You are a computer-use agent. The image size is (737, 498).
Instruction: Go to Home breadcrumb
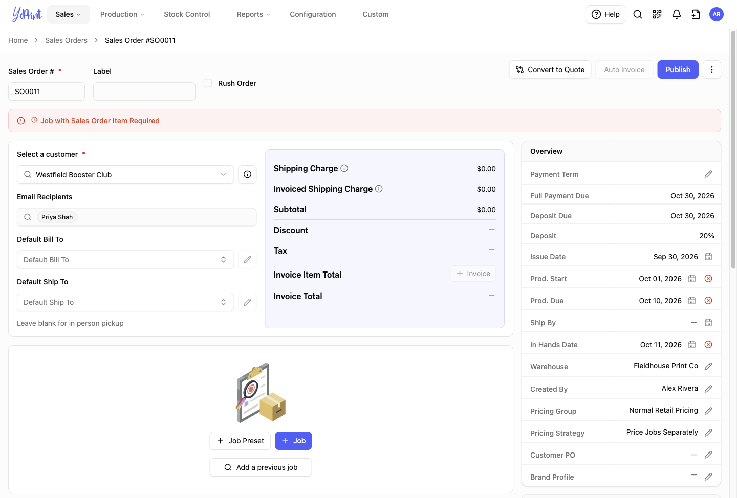click(x=18, y=40)
